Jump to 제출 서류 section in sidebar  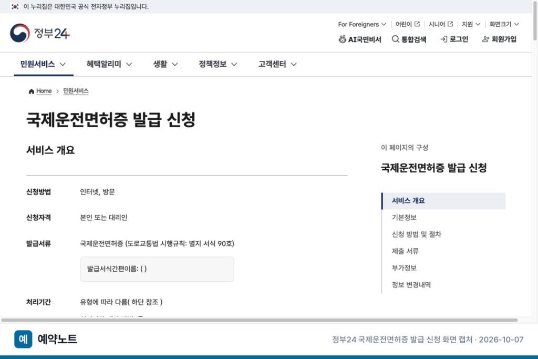pos(405,251)
